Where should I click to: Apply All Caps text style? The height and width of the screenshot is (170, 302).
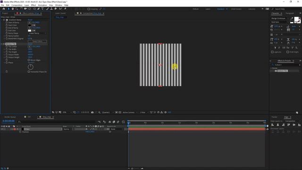click(284, 48)
